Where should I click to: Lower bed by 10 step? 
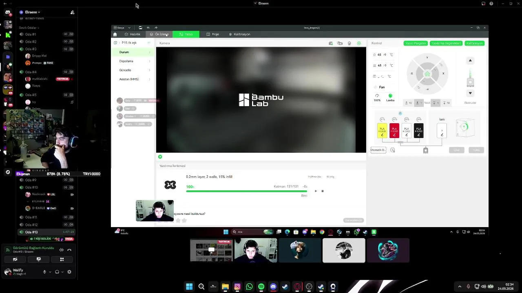tap(447, 103)
